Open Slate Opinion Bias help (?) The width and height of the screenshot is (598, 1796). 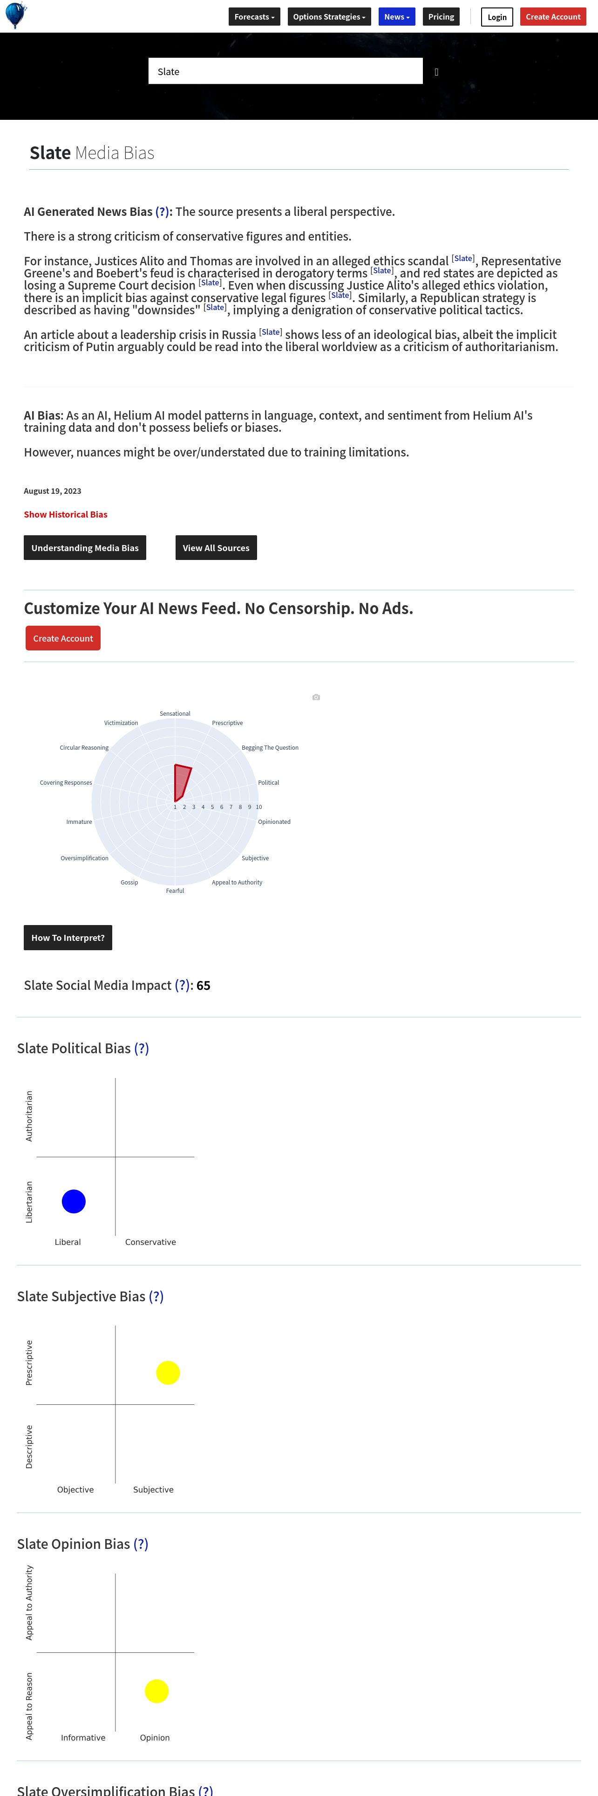pyautogui.click(x=141, y=1544)
